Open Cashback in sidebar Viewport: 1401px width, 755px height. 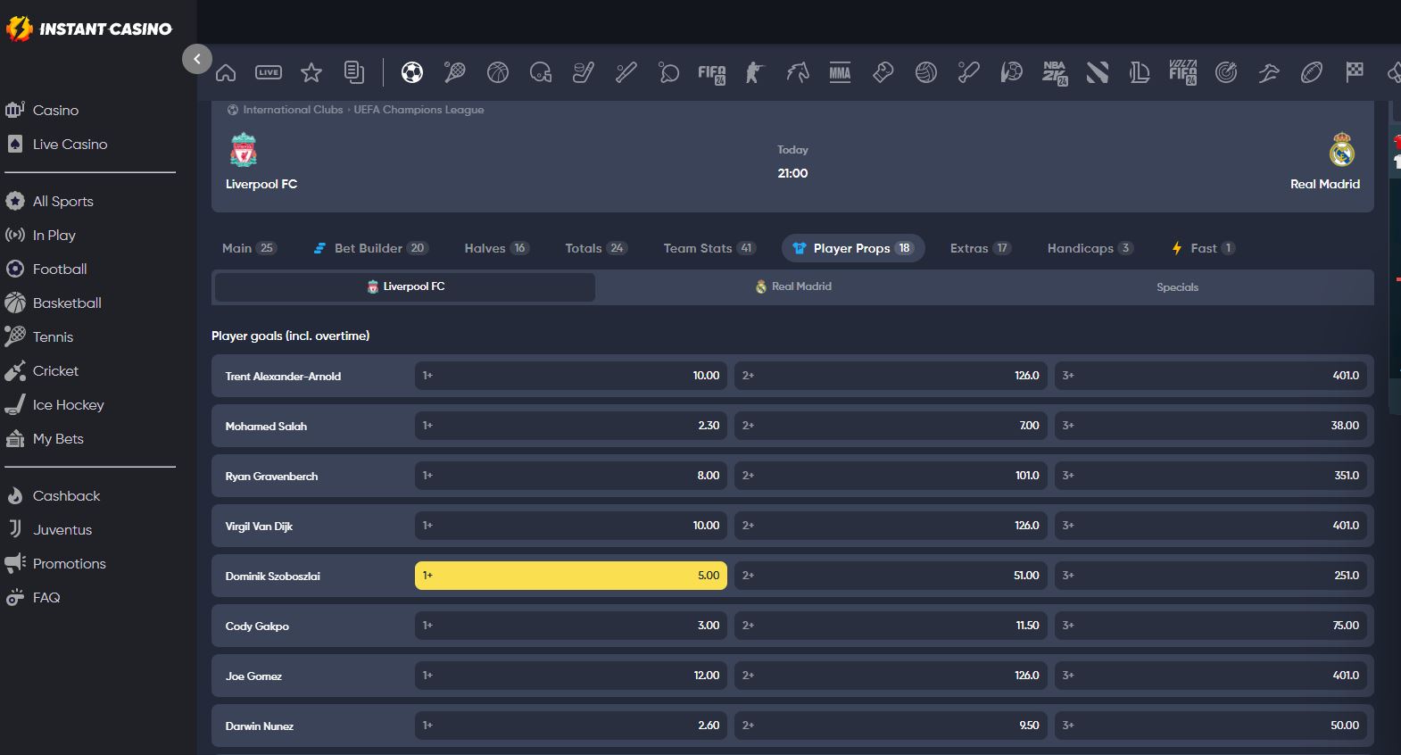click(x=66, y=495)
